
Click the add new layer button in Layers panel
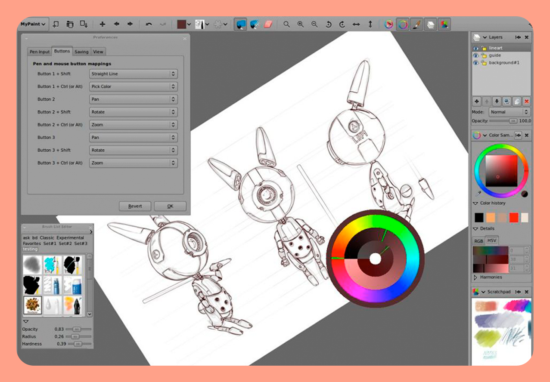[477, 102]
